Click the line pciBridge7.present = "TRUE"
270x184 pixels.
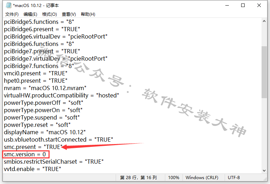coord(42,52)
